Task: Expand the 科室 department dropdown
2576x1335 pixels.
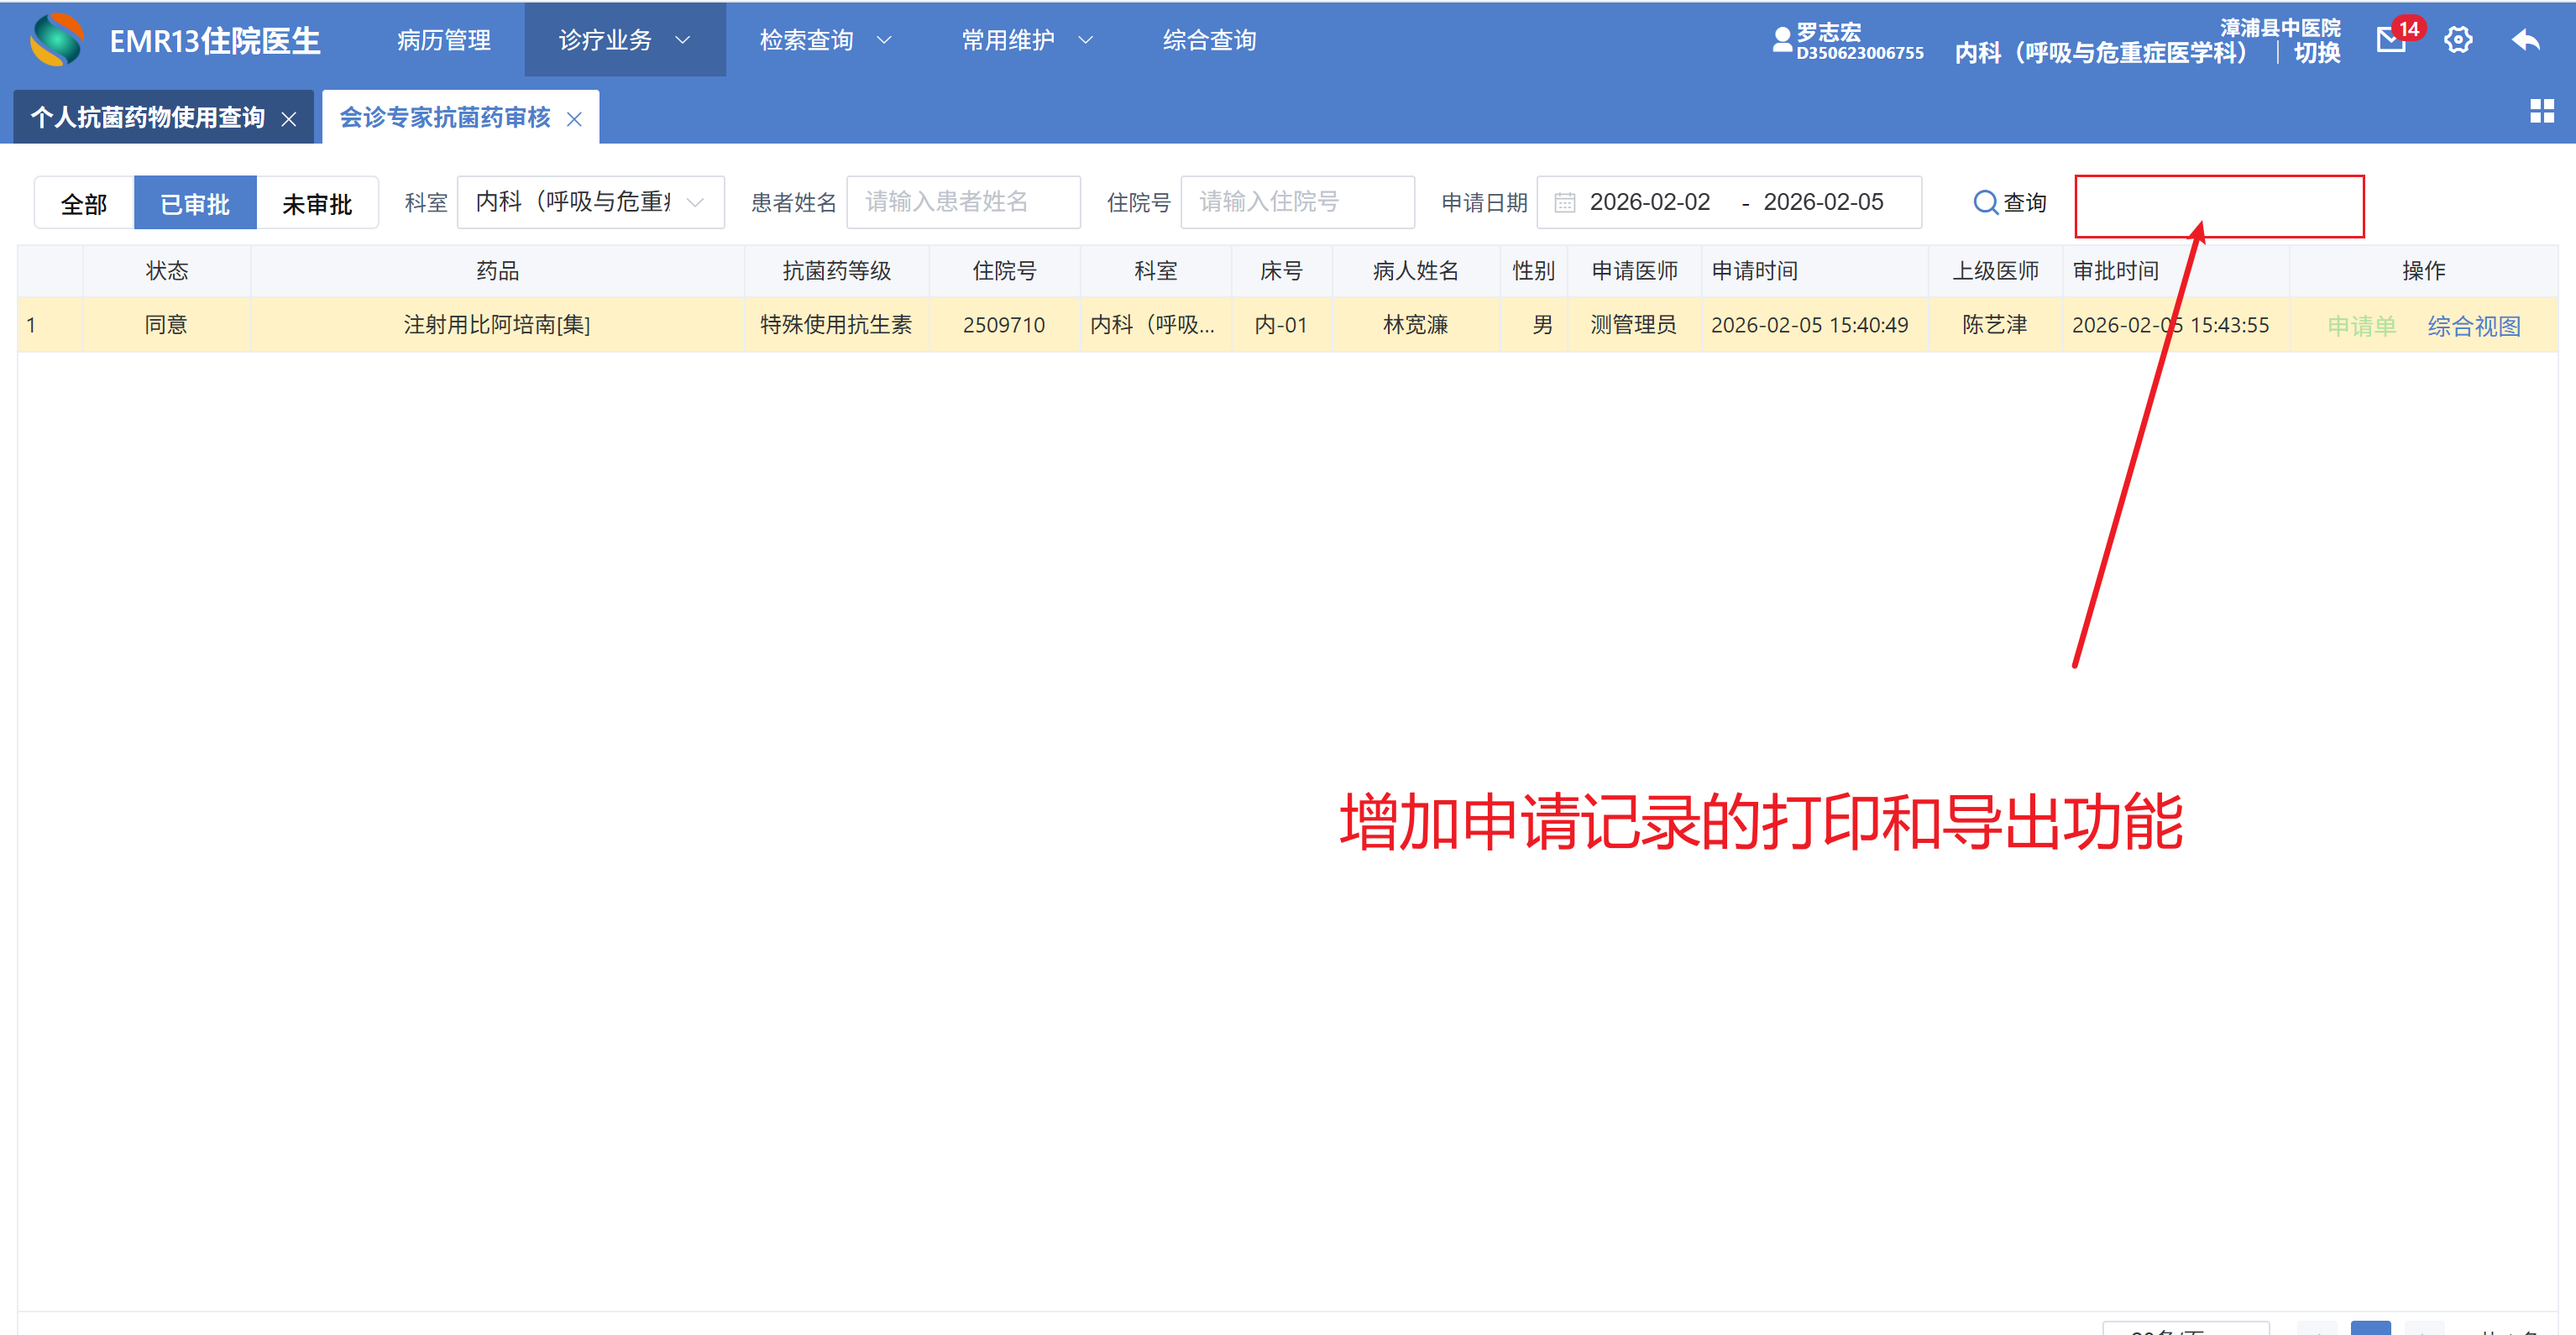Action: pos(590,203)
